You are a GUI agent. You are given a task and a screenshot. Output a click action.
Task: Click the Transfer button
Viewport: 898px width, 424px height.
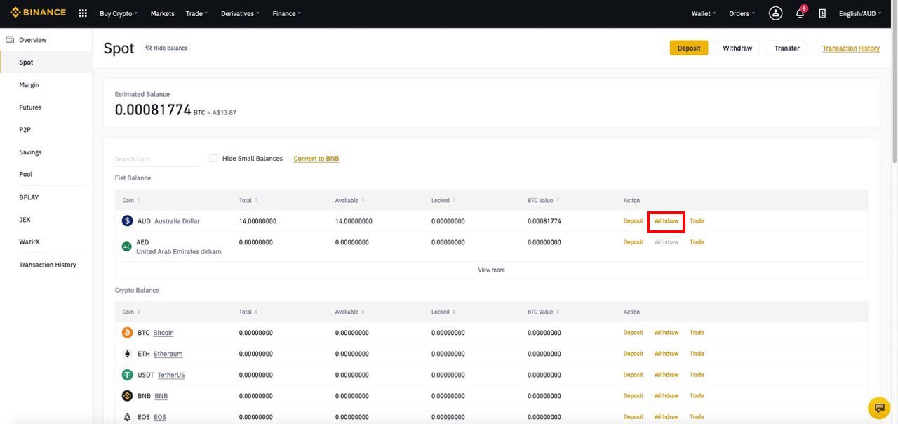coord(787,48)
